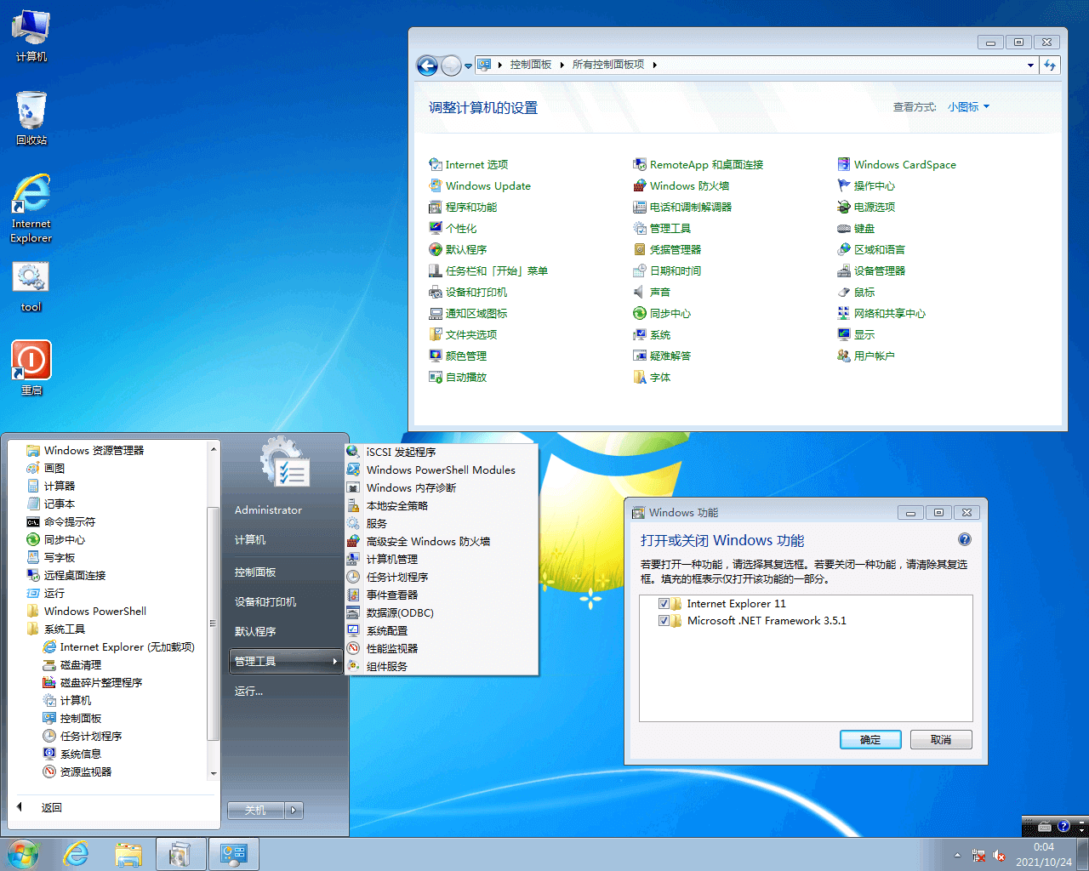
Task: Click the OK button in Windows Features
Action: (x=870, y=740)
